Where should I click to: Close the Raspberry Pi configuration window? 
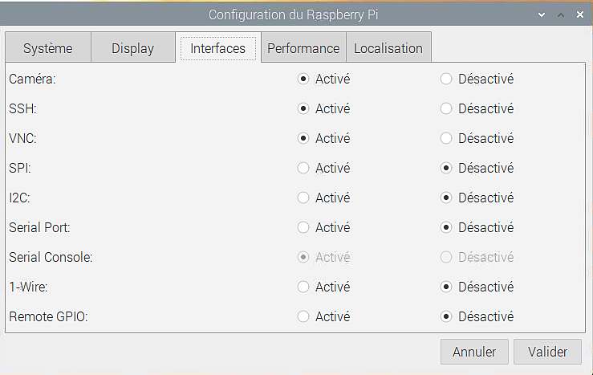pyautogui.click(x=580, y=14)
